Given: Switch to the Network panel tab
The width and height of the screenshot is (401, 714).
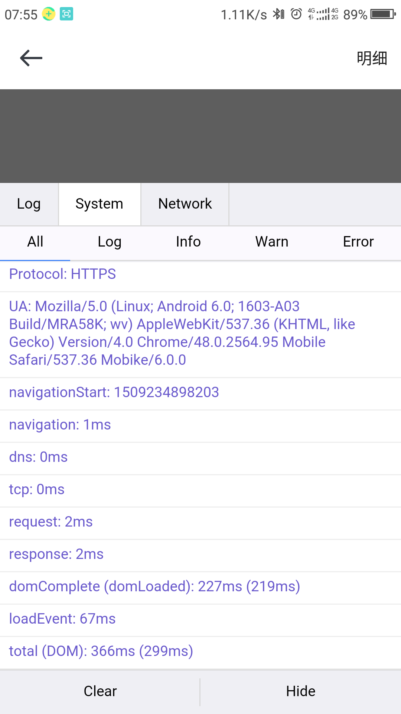Looking at the screenshot, I should pos(185,204).
